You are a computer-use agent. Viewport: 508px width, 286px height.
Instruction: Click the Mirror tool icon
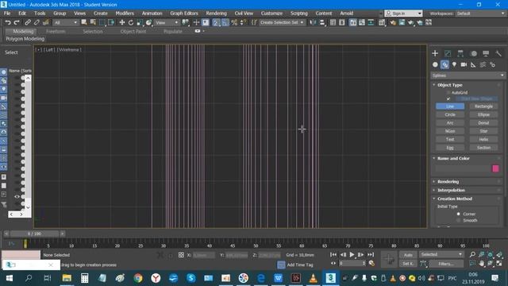coord(313,22)
